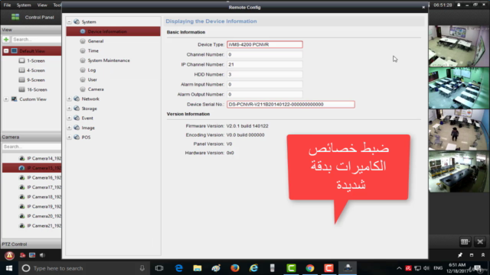Open System Maintenance page

pos(109,60)
